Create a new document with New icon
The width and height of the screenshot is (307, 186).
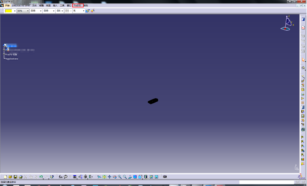5,177
